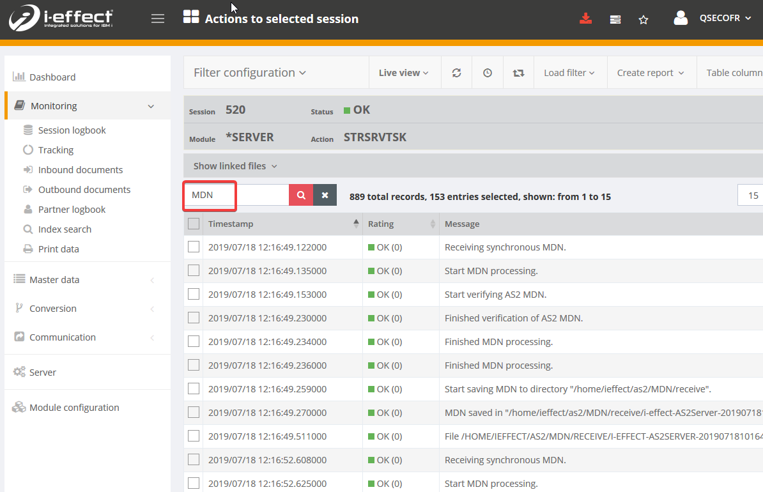Click the star favorites icon
This screenshot has height=492, width=763.
644,20
